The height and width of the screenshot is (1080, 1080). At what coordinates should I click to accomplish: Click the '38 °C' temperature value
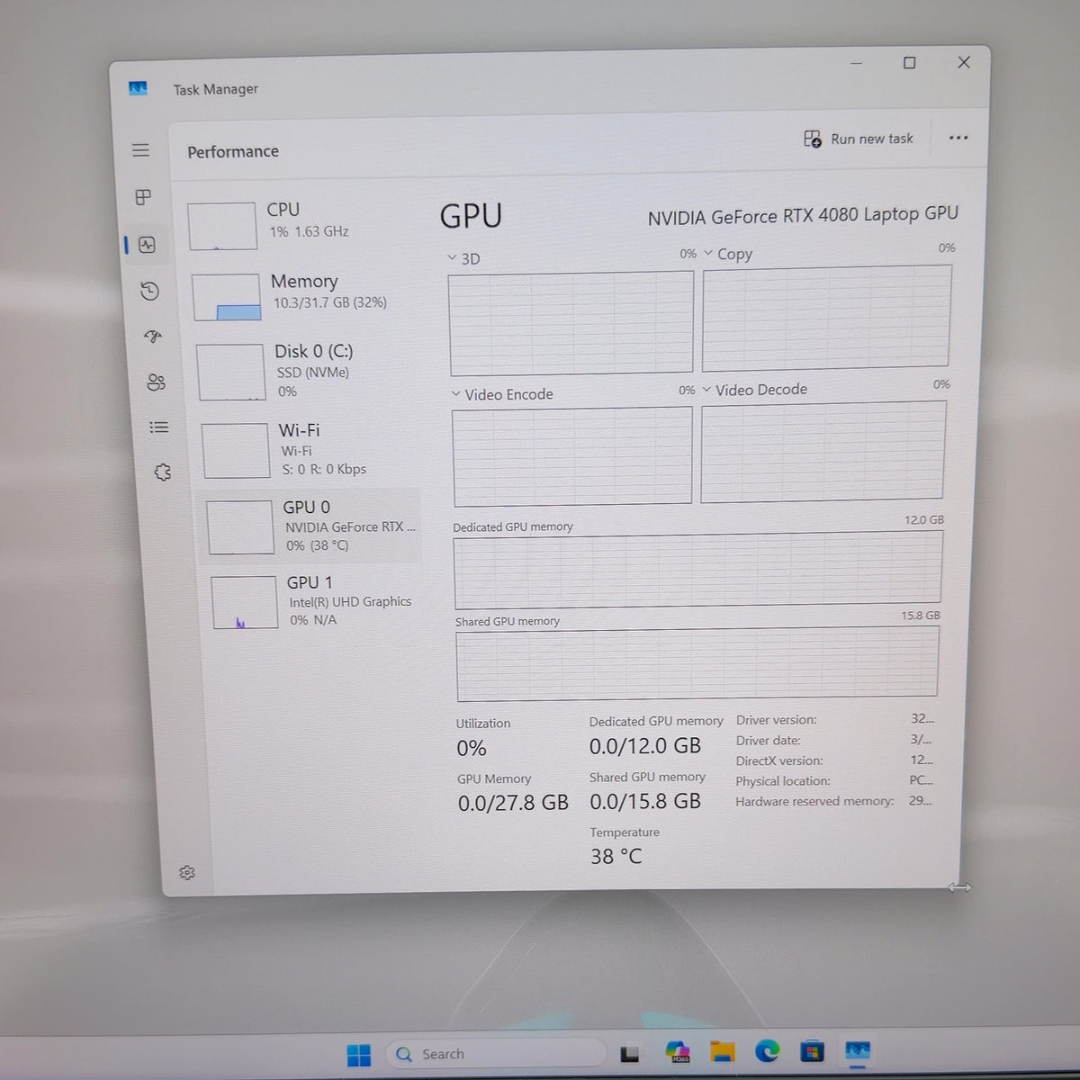pos(616,856)
